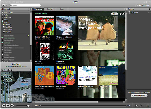Screen dimensions: 151x109
Task: Open the fourth bottom-row landscape album cover
Action: pos(108,75)
